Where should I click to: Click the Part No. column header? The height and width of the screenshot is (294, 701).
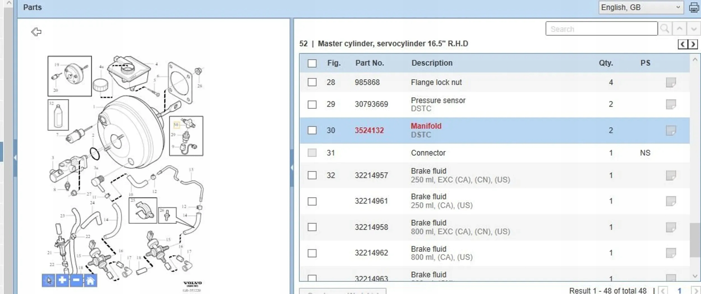(x=370, y=63)
